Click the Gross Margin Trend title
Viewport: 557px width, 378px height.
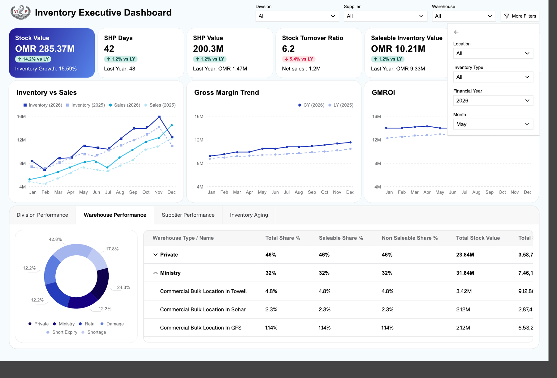(227, 92)
